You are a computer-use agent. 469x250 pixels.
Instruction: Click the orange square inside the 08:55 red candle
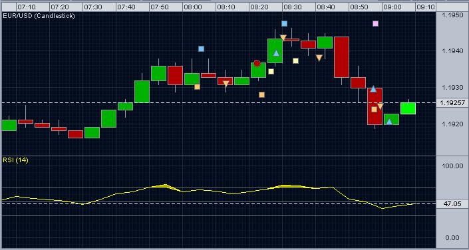[x=374, y=110]
